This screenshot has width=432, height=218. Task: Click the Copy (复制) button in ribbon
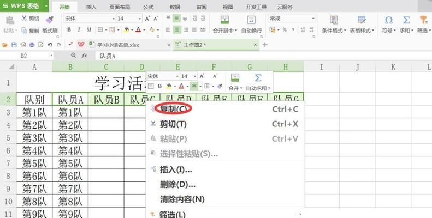30,31
